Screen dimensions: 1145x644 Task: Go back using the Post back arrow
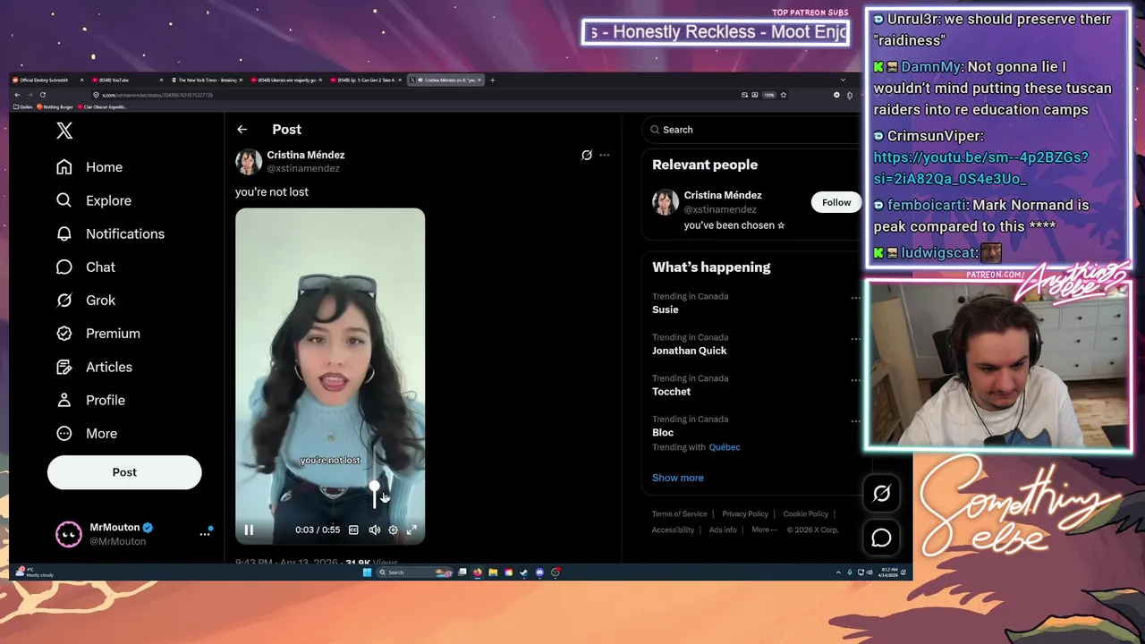coord(242,130)
